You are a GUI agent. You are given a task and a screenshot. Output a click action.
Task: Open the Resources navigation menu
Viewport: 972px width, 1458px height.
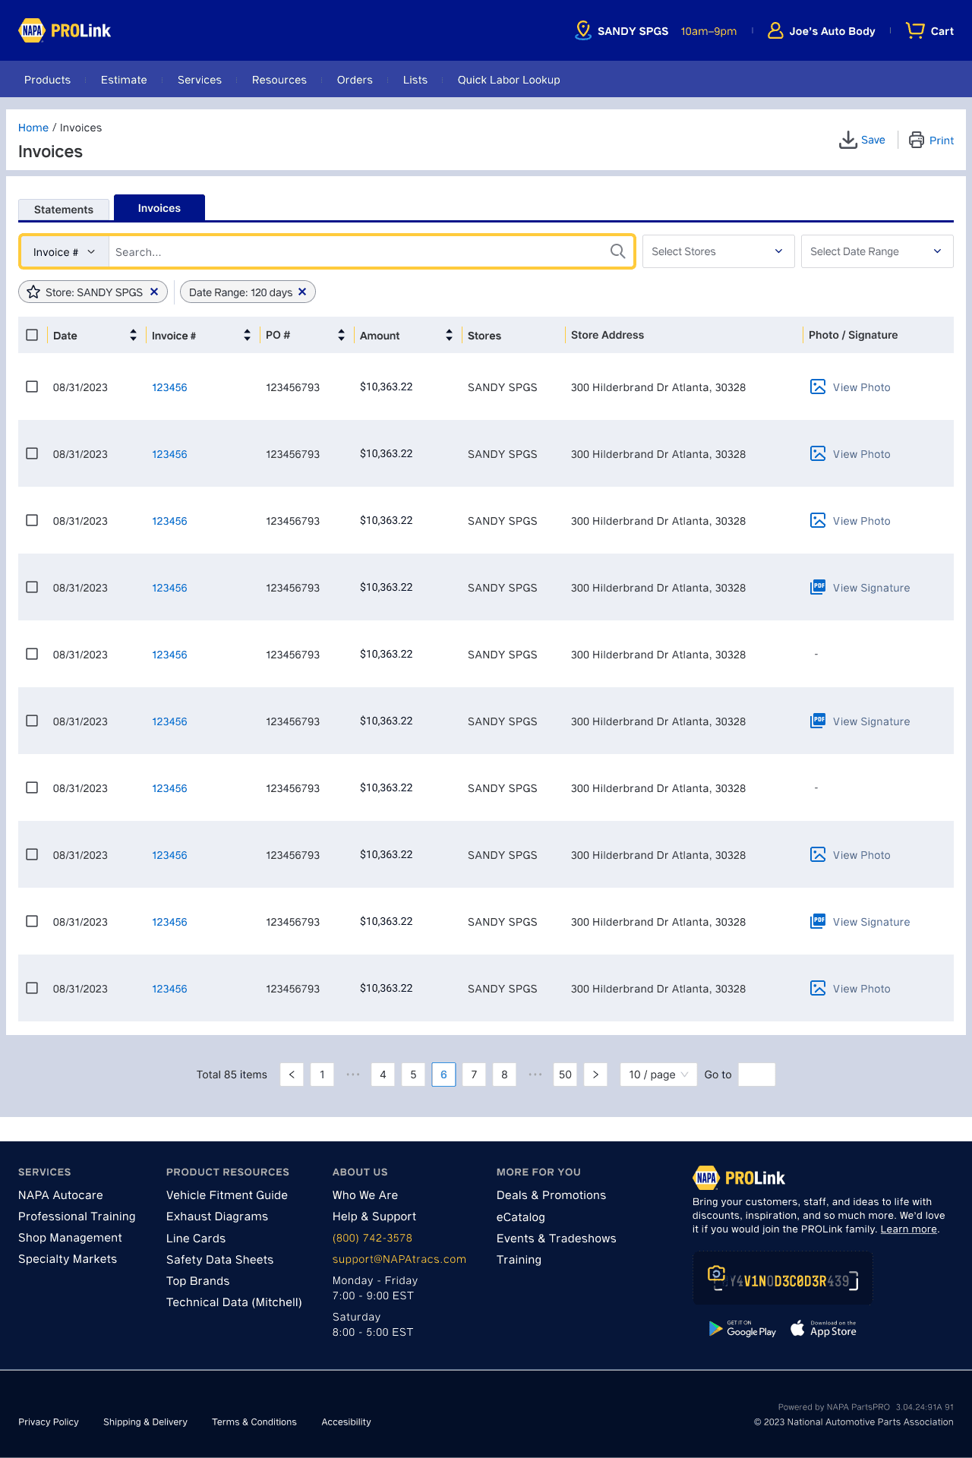279,80
